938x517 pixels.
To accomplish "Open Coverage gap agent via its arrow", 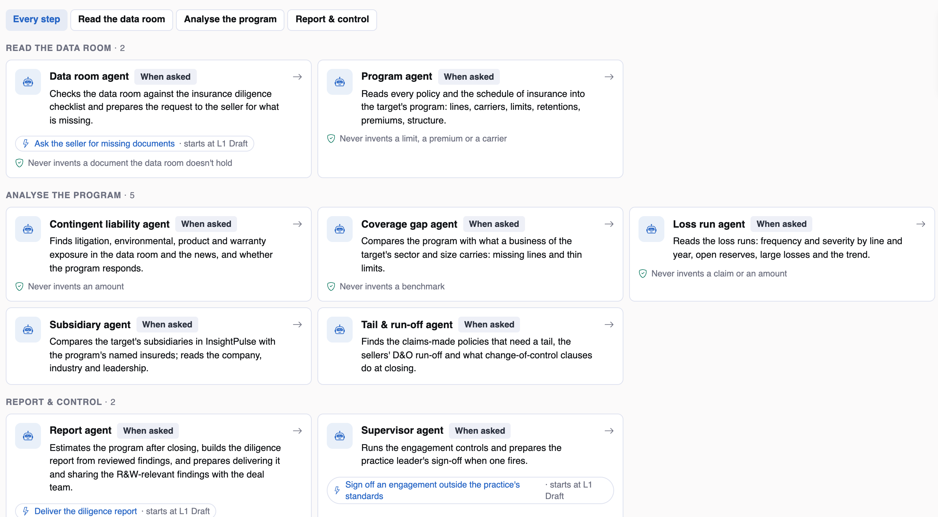I will (609, 224).
